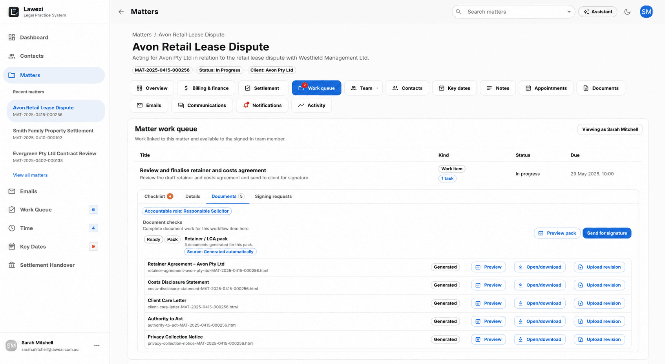Follow the View all matters link
Image resolution: width=665 pixels, height=364 pixels.
pyautogui.click(x=30, y=175)
